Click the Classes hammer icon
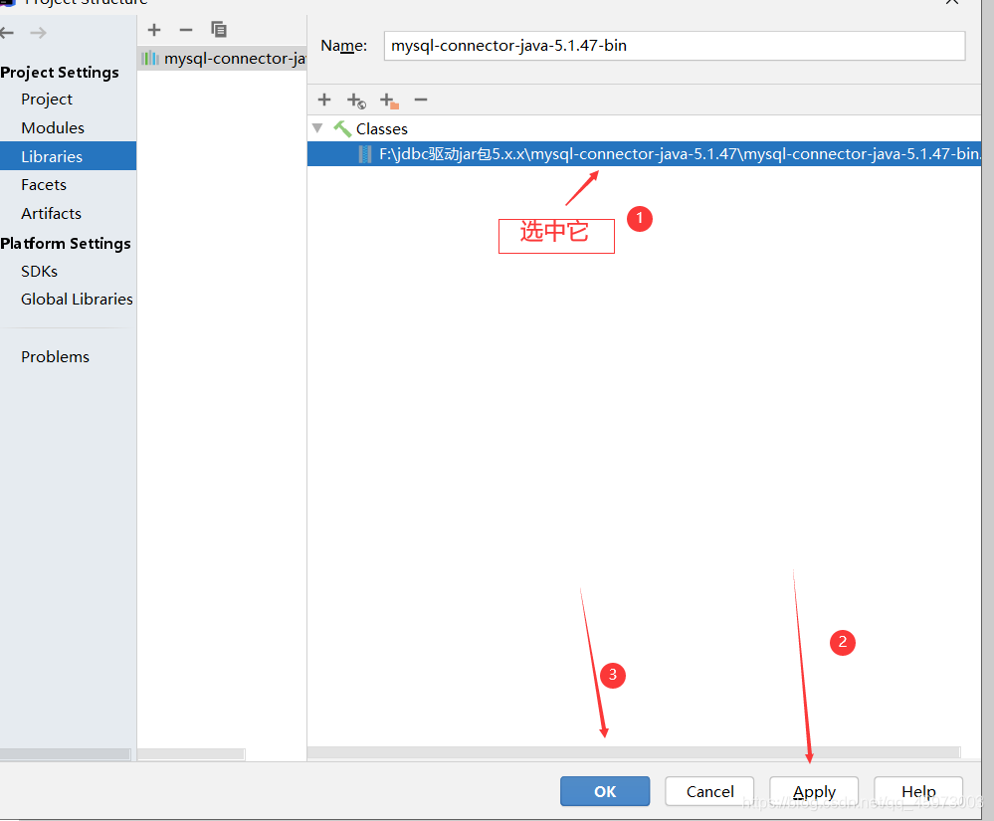The image size is (994, 821). click(342, 128)
